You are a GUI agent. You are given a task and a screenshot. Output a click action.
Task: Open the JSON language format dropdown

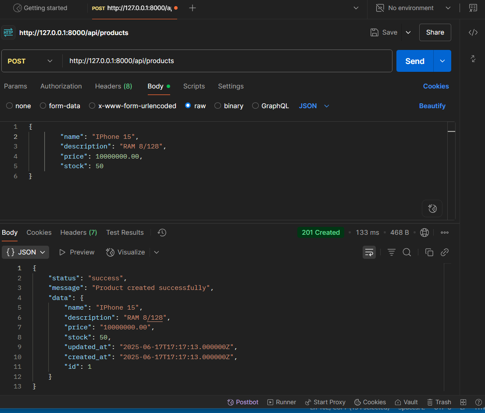[x=314, y=106]
